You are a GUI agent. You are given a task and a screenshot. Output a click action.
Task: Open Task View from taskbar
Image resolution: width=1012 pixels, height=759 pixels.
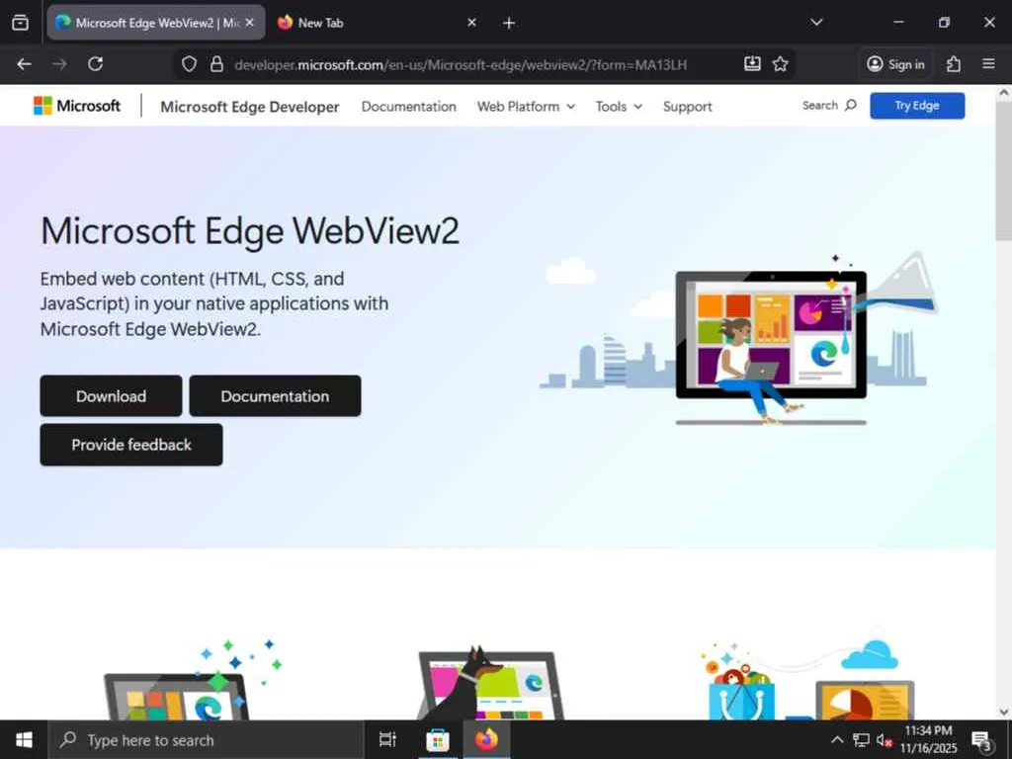point(387,739)
